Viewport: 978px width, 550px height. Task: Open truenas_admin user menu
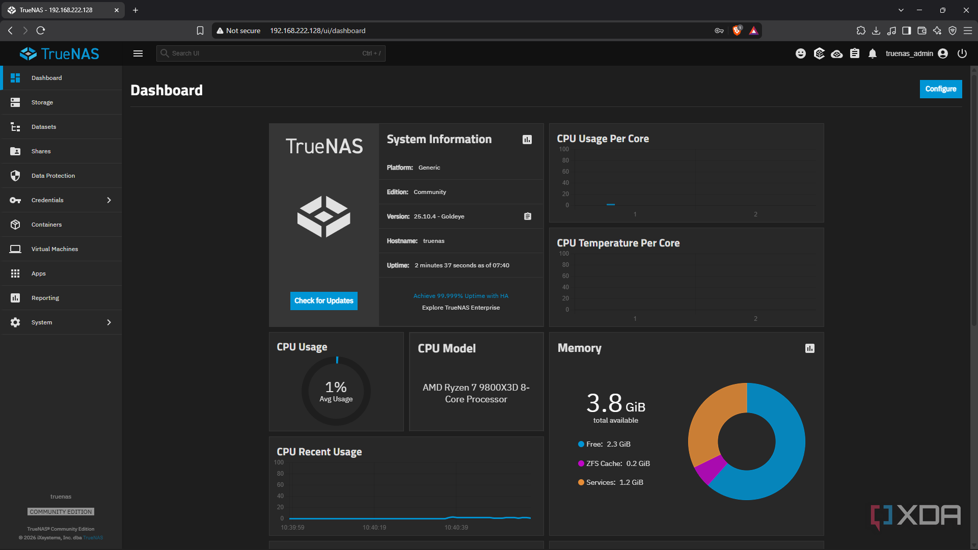click(916, 53)
